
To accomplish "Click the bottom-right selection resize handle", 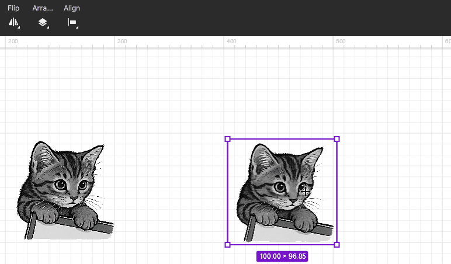I will point(336,244).
